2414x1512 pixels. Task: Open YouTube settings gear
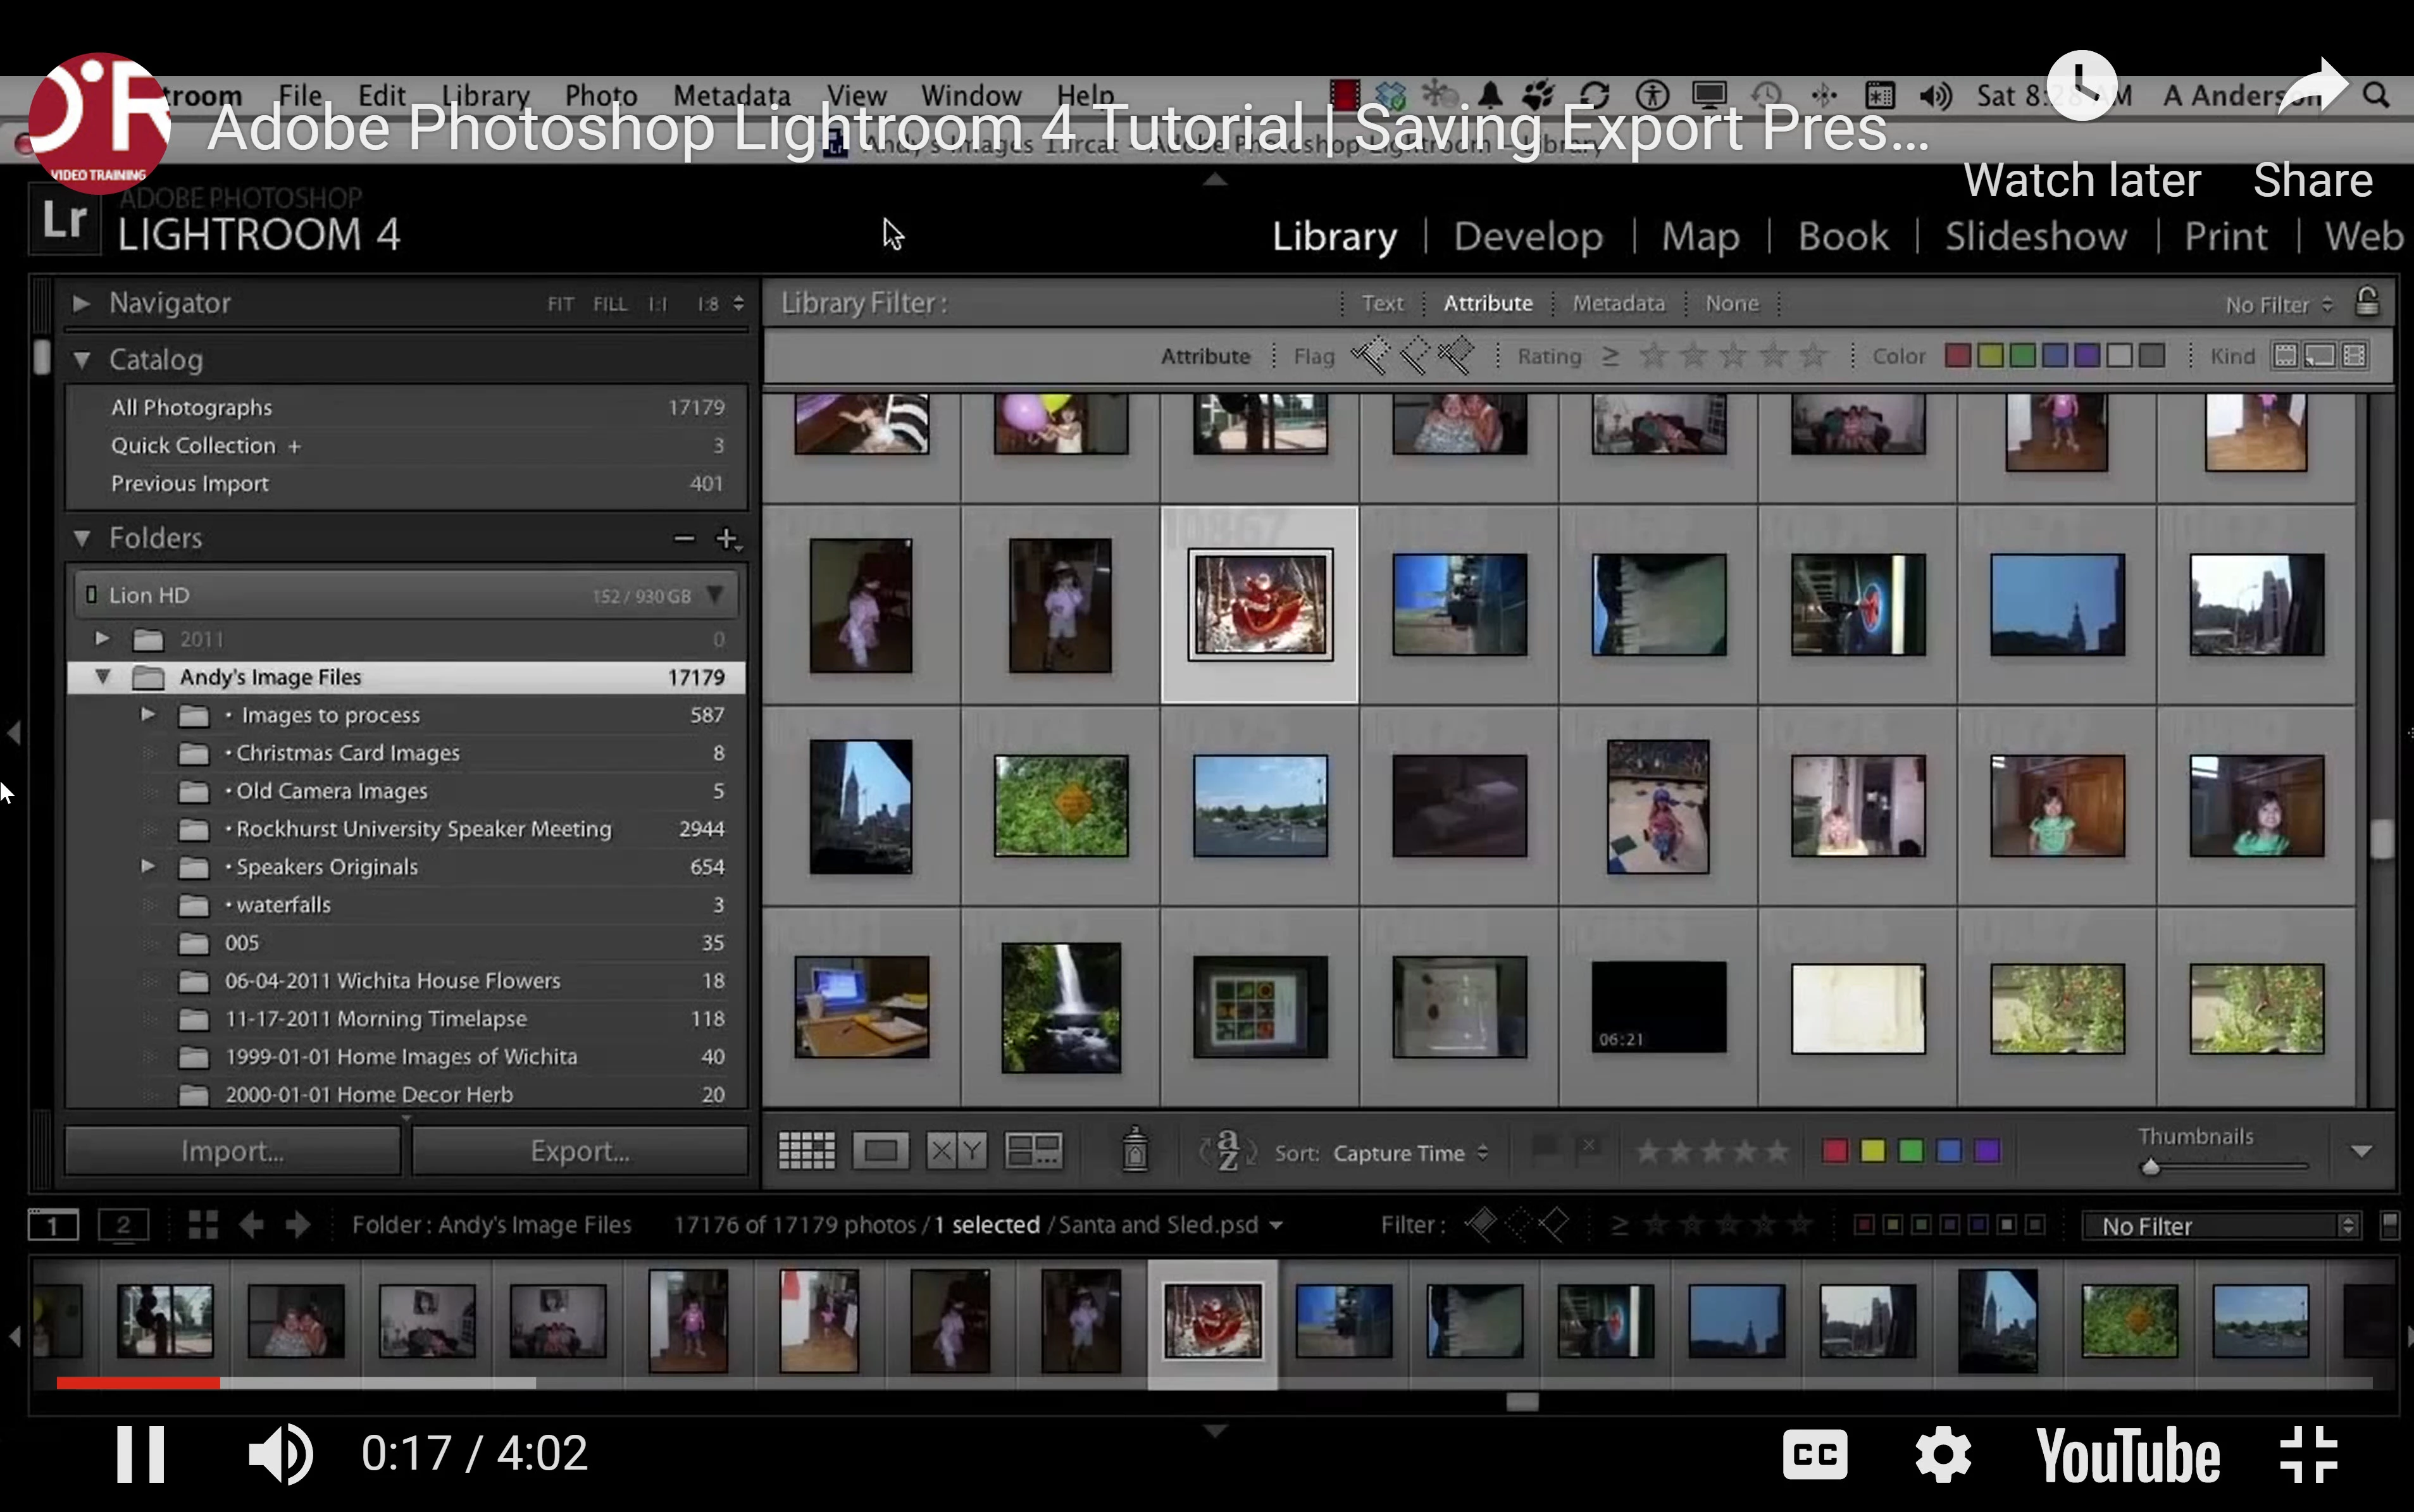(x=1943, y=1454)
